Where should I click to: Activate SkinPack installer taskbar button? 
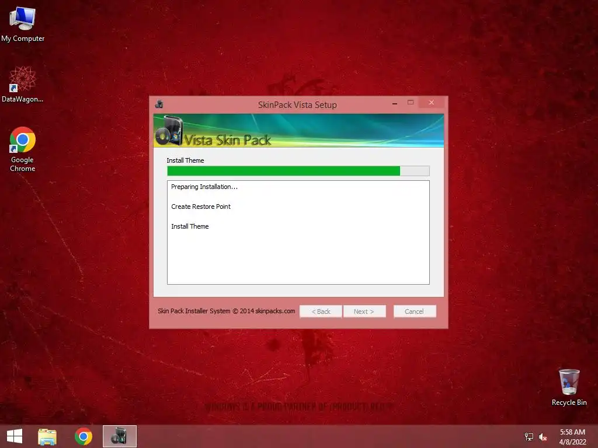point(119,436)
